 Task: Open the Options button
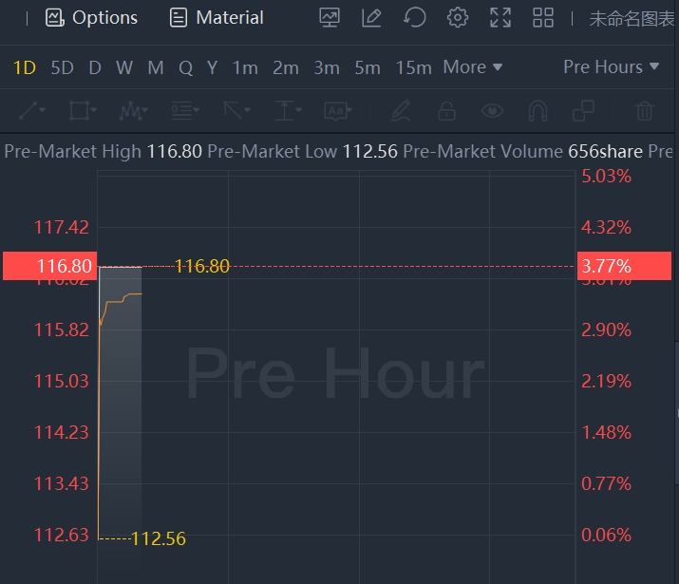(x=92, y=17)
